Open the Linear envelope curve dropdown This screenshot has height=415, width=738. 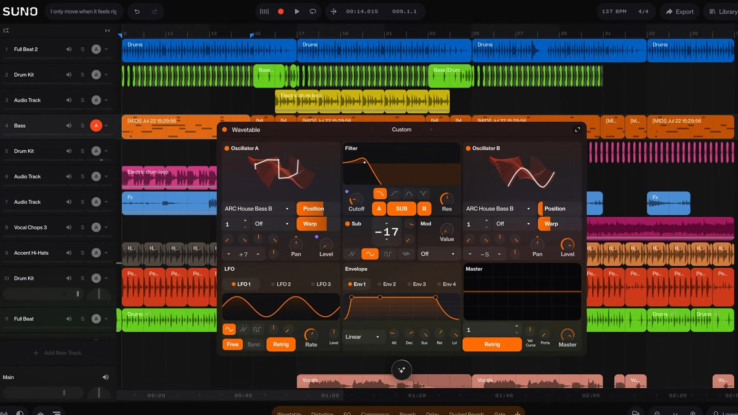pyautogui.click(x=363, y=337)
